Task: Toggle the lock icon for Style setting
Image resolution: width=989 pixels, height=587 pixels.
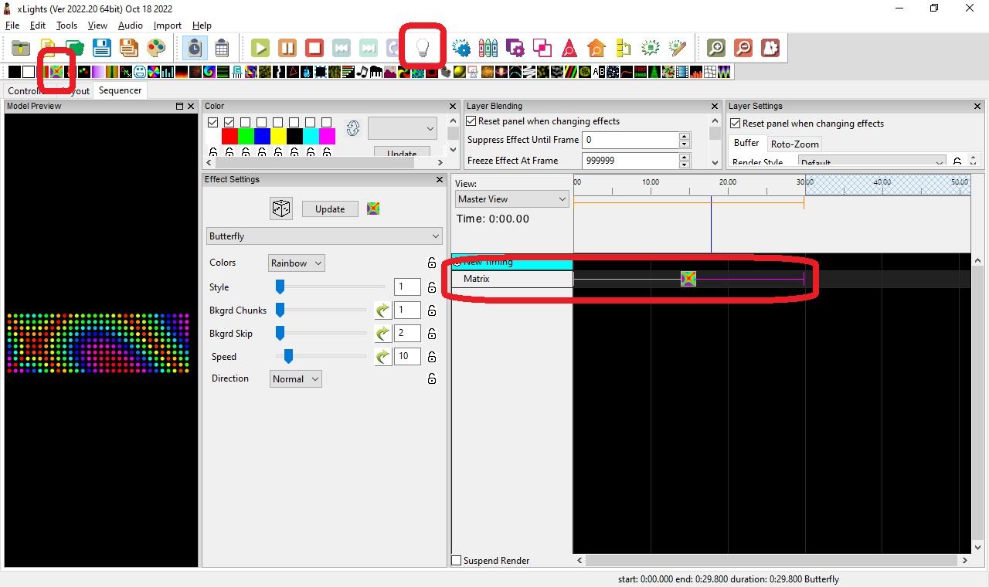Action: [432, 287]
